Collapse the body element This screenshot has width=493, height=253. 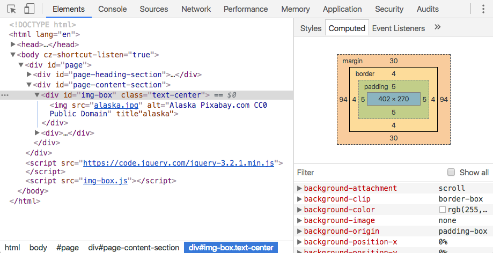pyautogui.click(x=13, y=55)
